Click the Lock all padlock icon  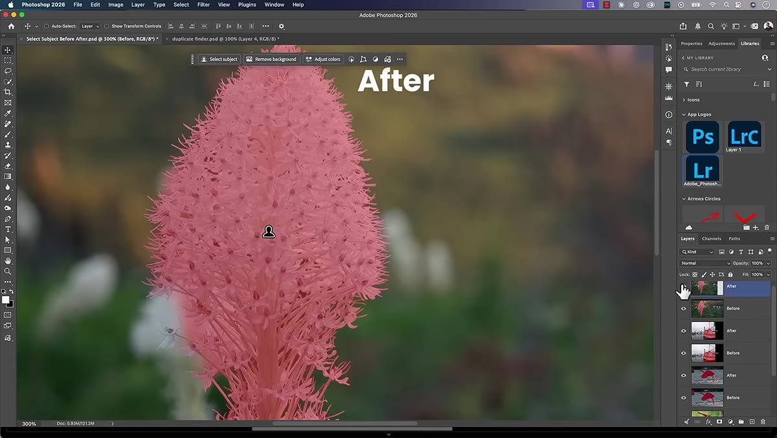pyautogui.click(x=730, y=274)
